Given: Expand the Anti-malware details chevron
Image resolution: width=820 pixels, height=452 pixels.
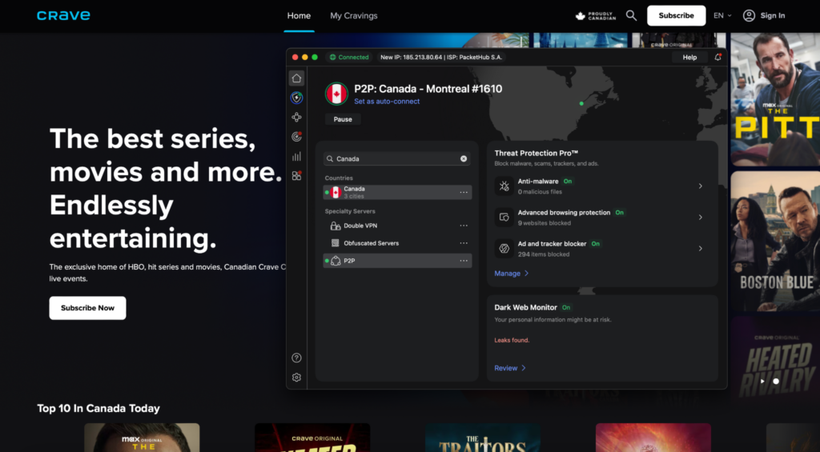Looking at the screenshot, I should tap(700, 186).
